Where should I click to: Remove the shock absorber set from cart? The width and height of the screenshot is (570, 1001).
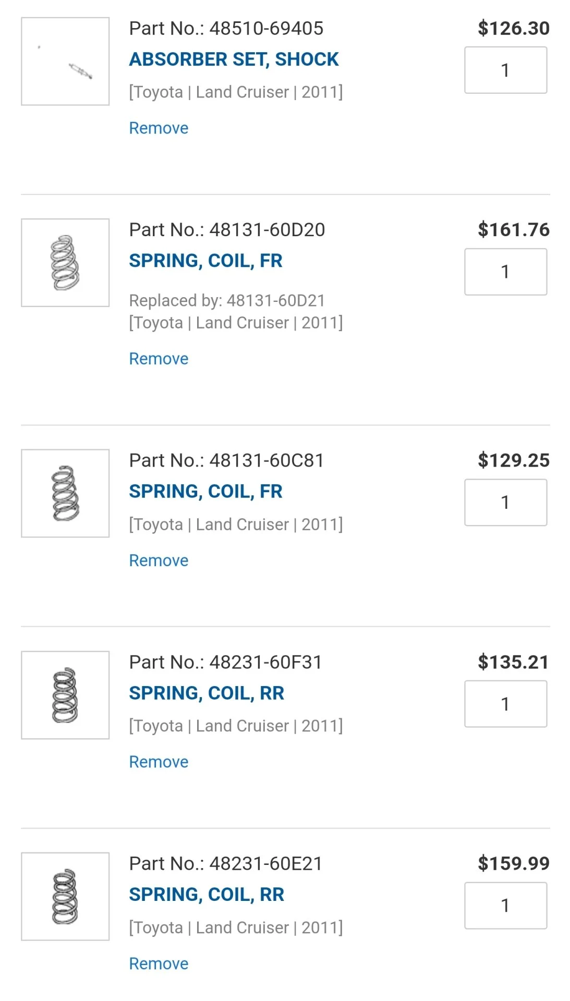click(159, 128)
